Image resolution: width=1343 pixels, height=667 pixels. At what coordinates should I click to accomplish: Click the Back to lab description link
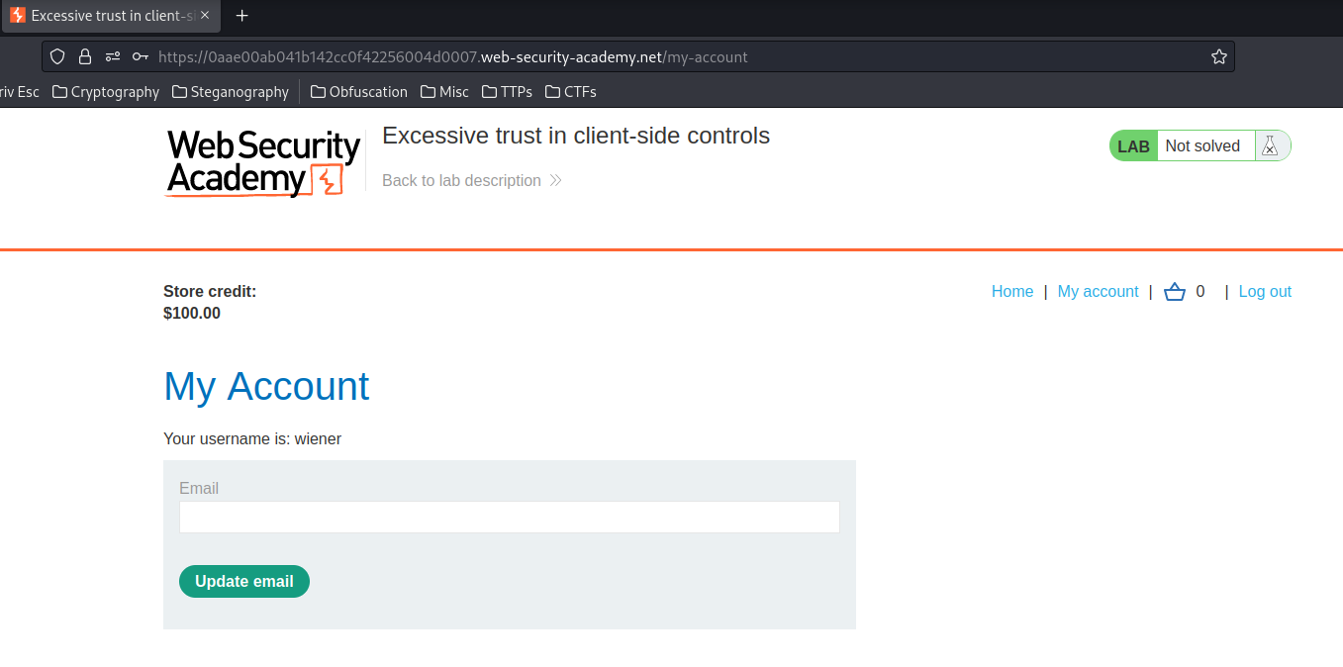pos(472,180)
